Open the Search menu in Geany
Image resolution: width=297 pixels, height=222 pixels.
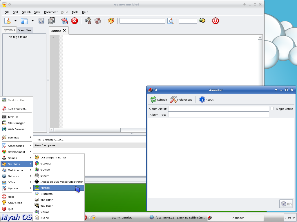pyautogui.click(x=26, y=12)
